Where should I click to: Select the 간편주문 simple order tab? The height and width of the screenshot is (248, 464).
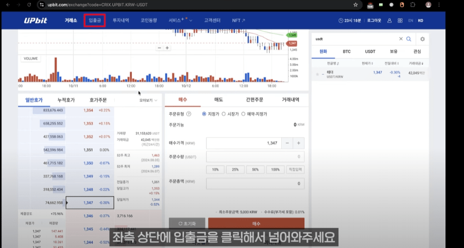254,100
